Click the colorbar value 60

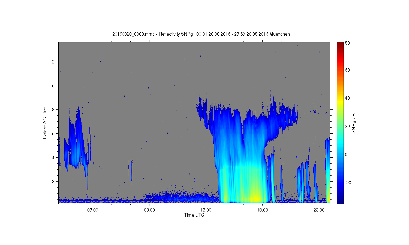pos(347,70)
